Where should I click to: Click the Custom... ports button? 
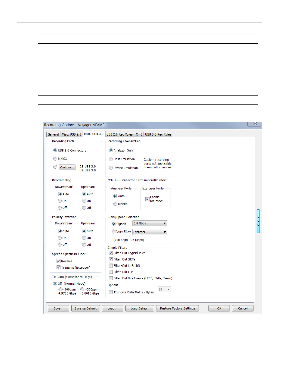coord(67,167)
